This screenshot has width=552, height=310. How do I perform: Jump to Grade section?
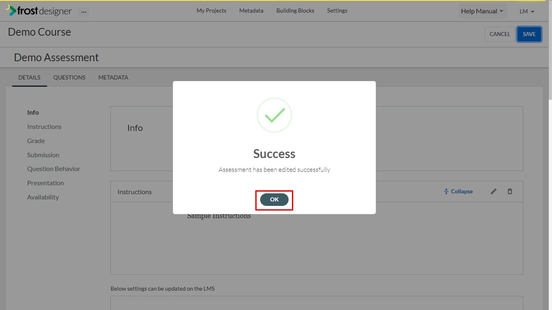[36, 141]
